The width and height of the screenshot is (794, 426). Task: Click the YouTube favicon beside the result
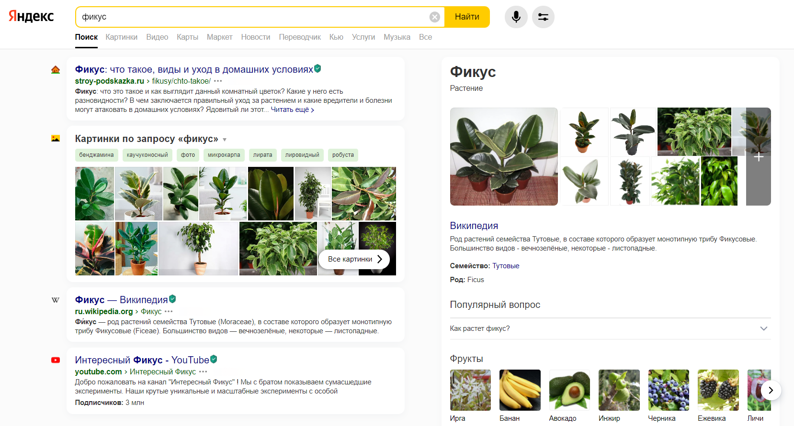[x=56, y=360]
